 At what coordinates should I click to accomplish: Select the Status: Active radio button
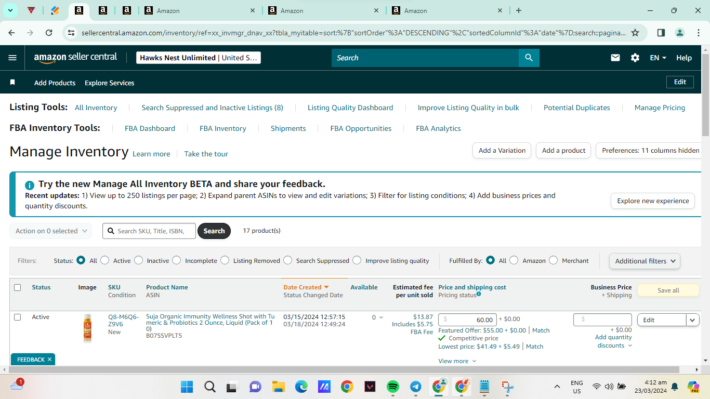[105, 260]
